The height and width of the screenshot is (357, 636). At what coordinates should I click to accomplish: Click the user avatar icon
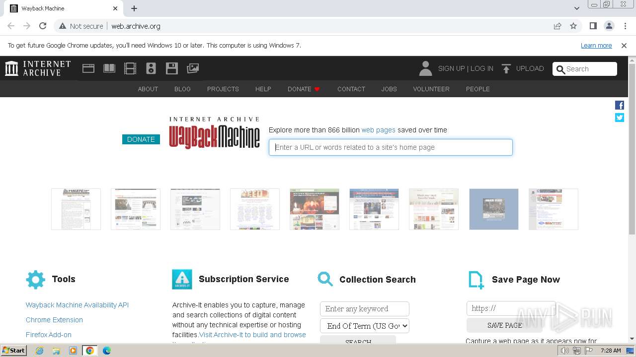coord(425,68)
